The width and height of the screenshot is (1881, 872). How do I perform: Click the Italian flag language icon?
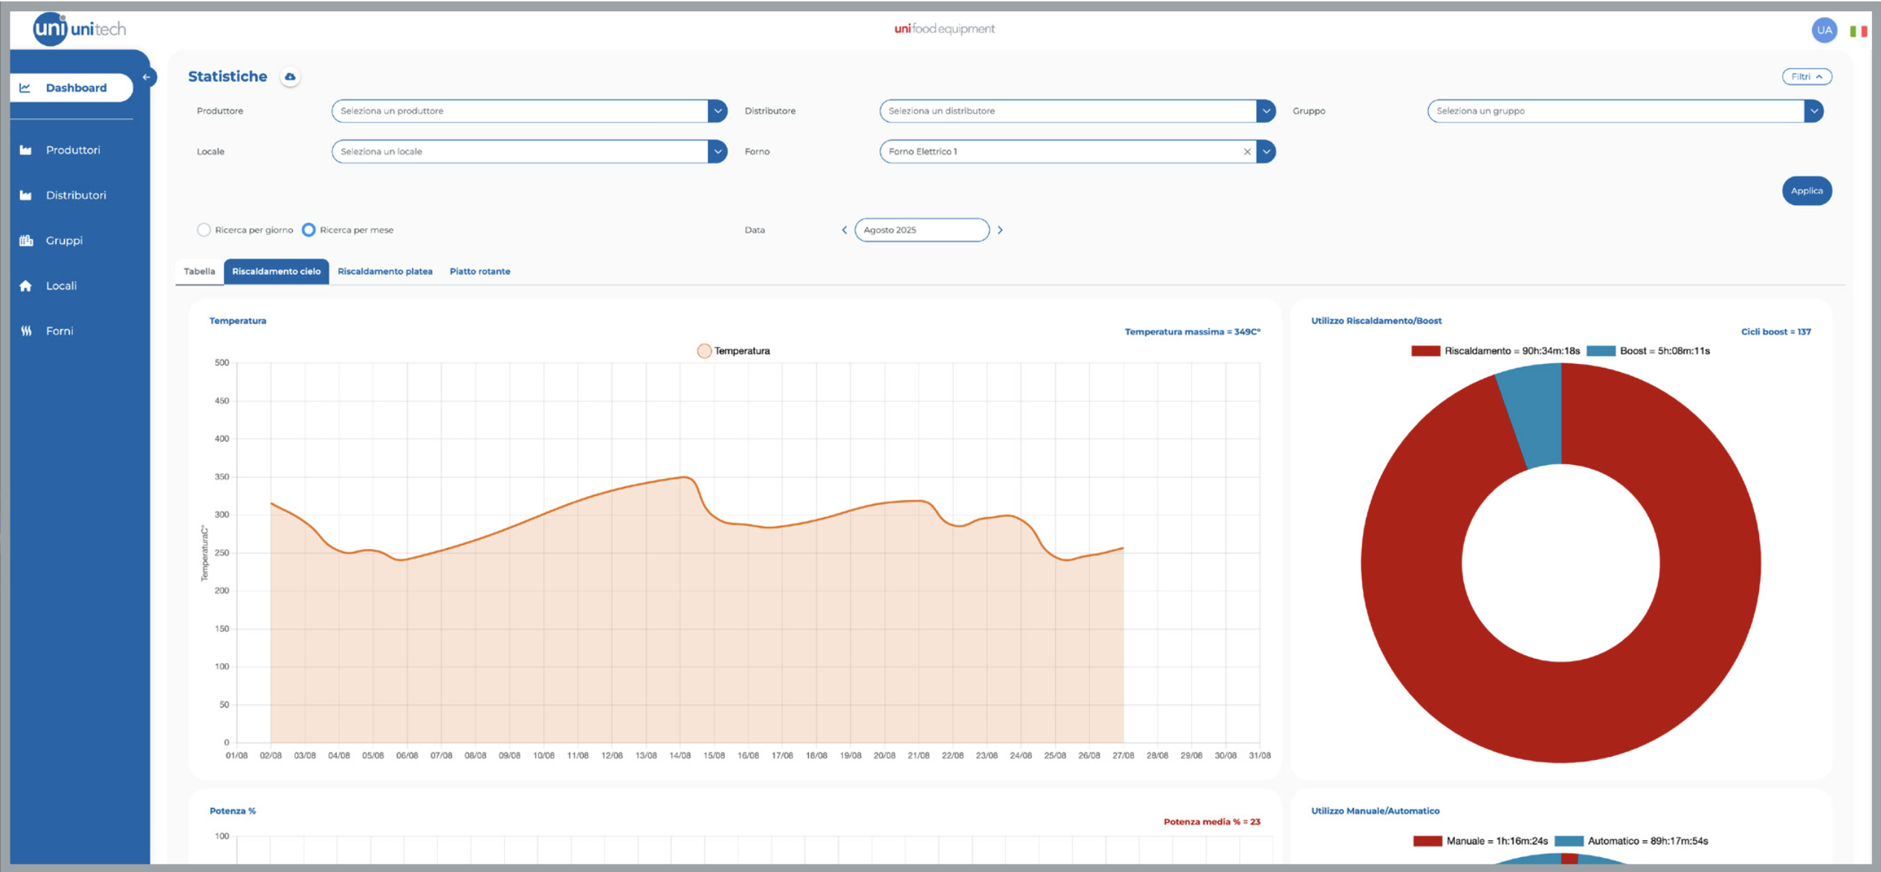(x=1858, y=31)
